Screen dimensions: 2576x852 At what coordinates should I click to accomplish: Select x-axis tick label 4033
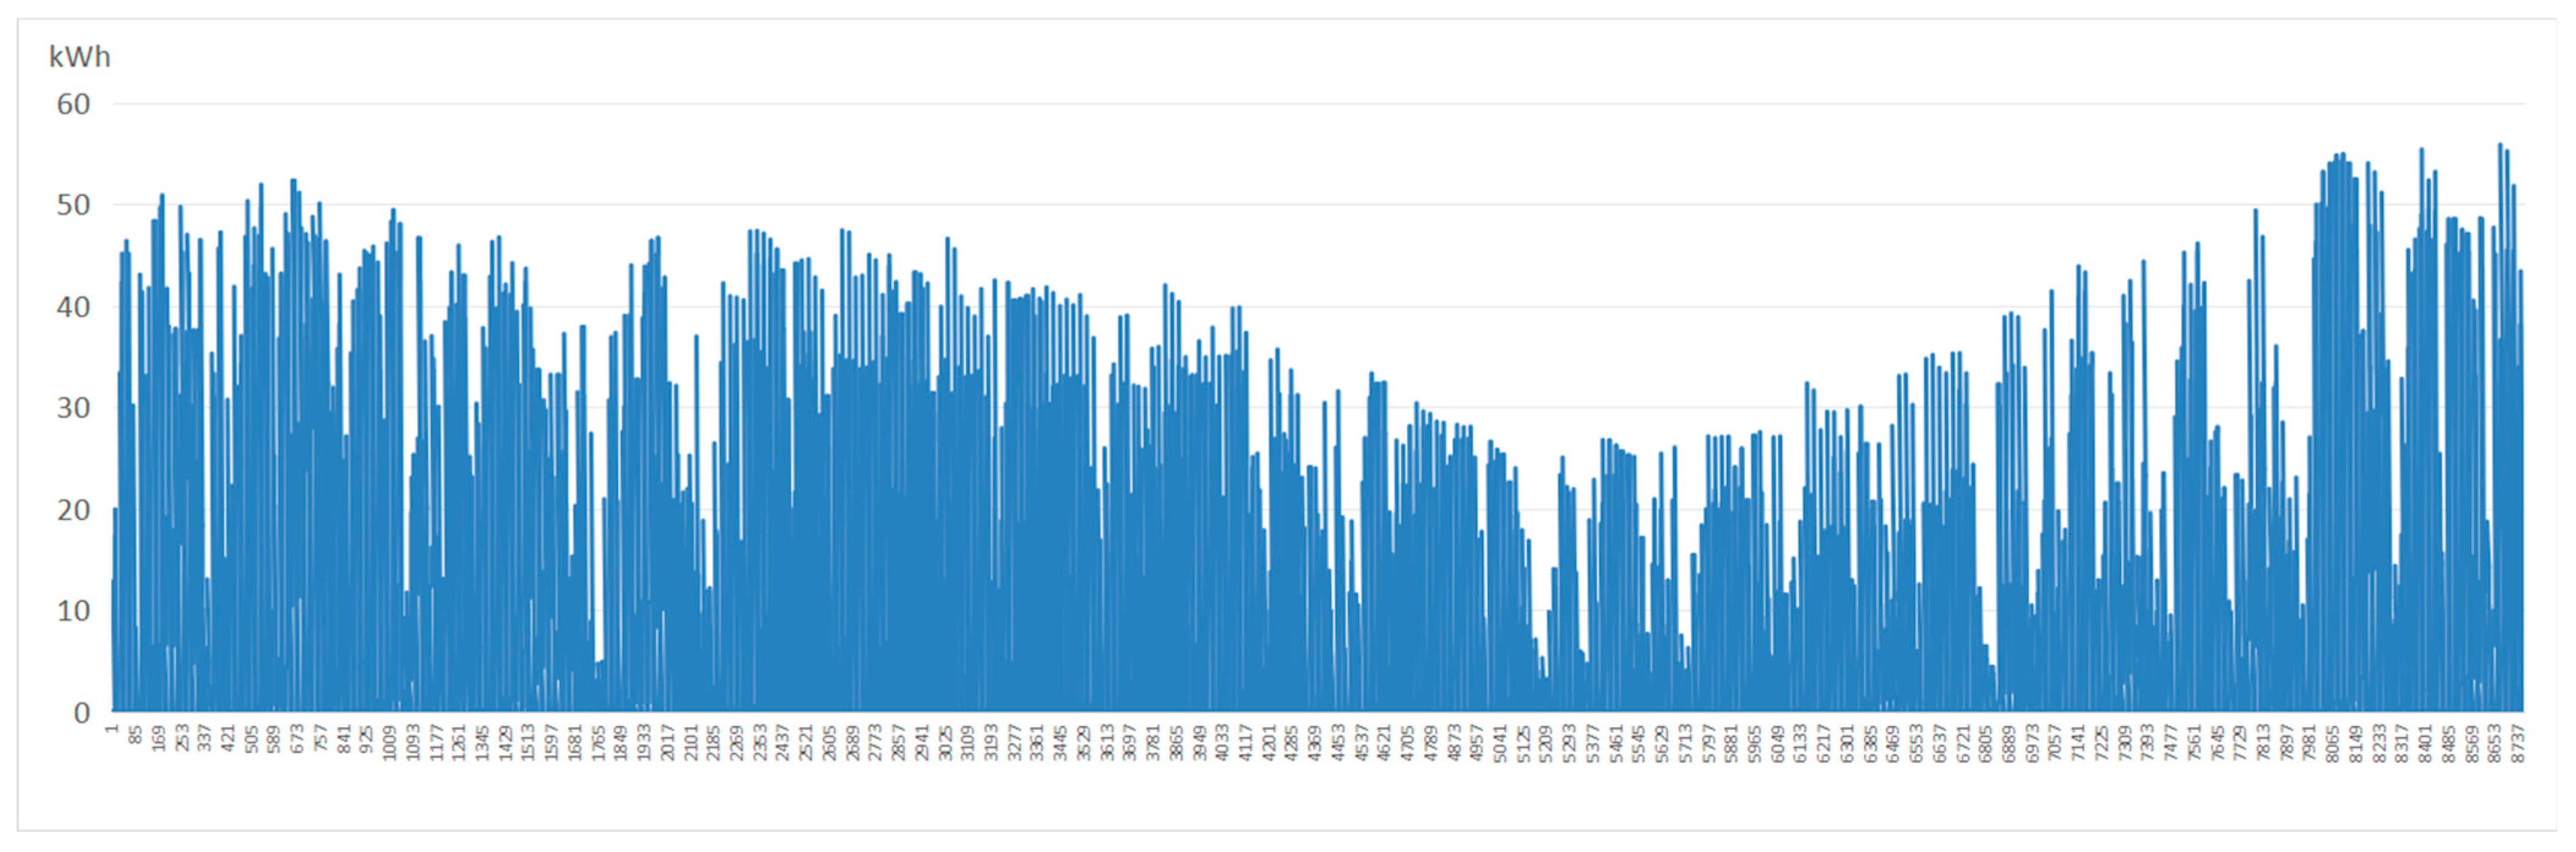[x=1222, y=742]
